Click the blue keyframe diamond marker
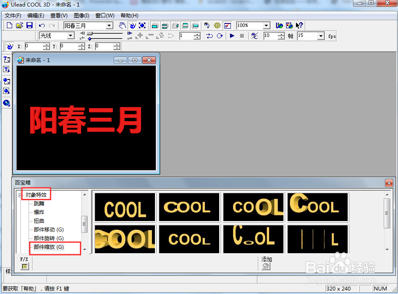Image resolution: width=398 pixels, height=294 pixels. tap(89, 39)
